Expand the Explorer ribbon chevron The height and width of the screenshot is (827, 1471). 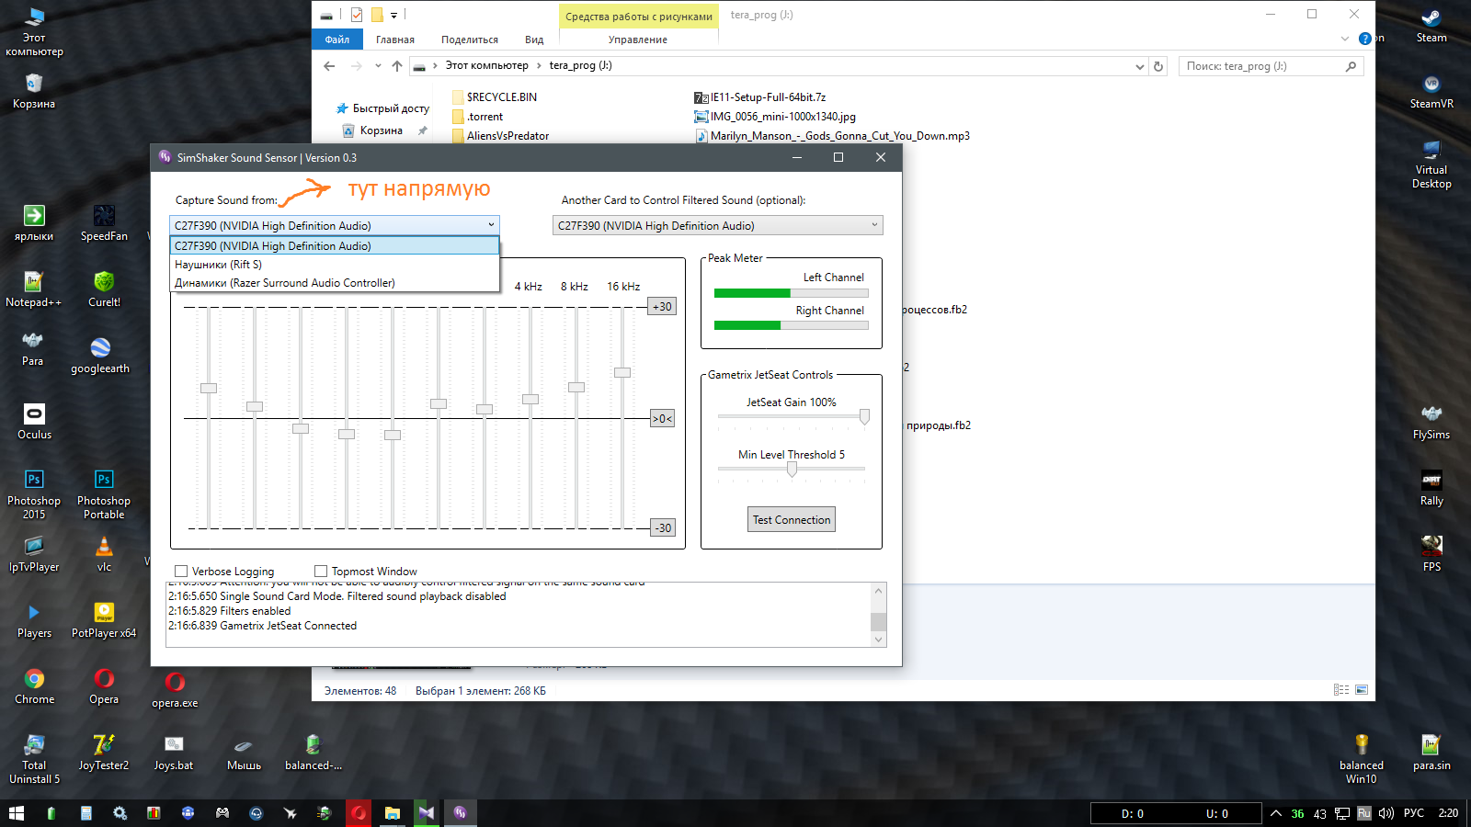[1345, 39]
